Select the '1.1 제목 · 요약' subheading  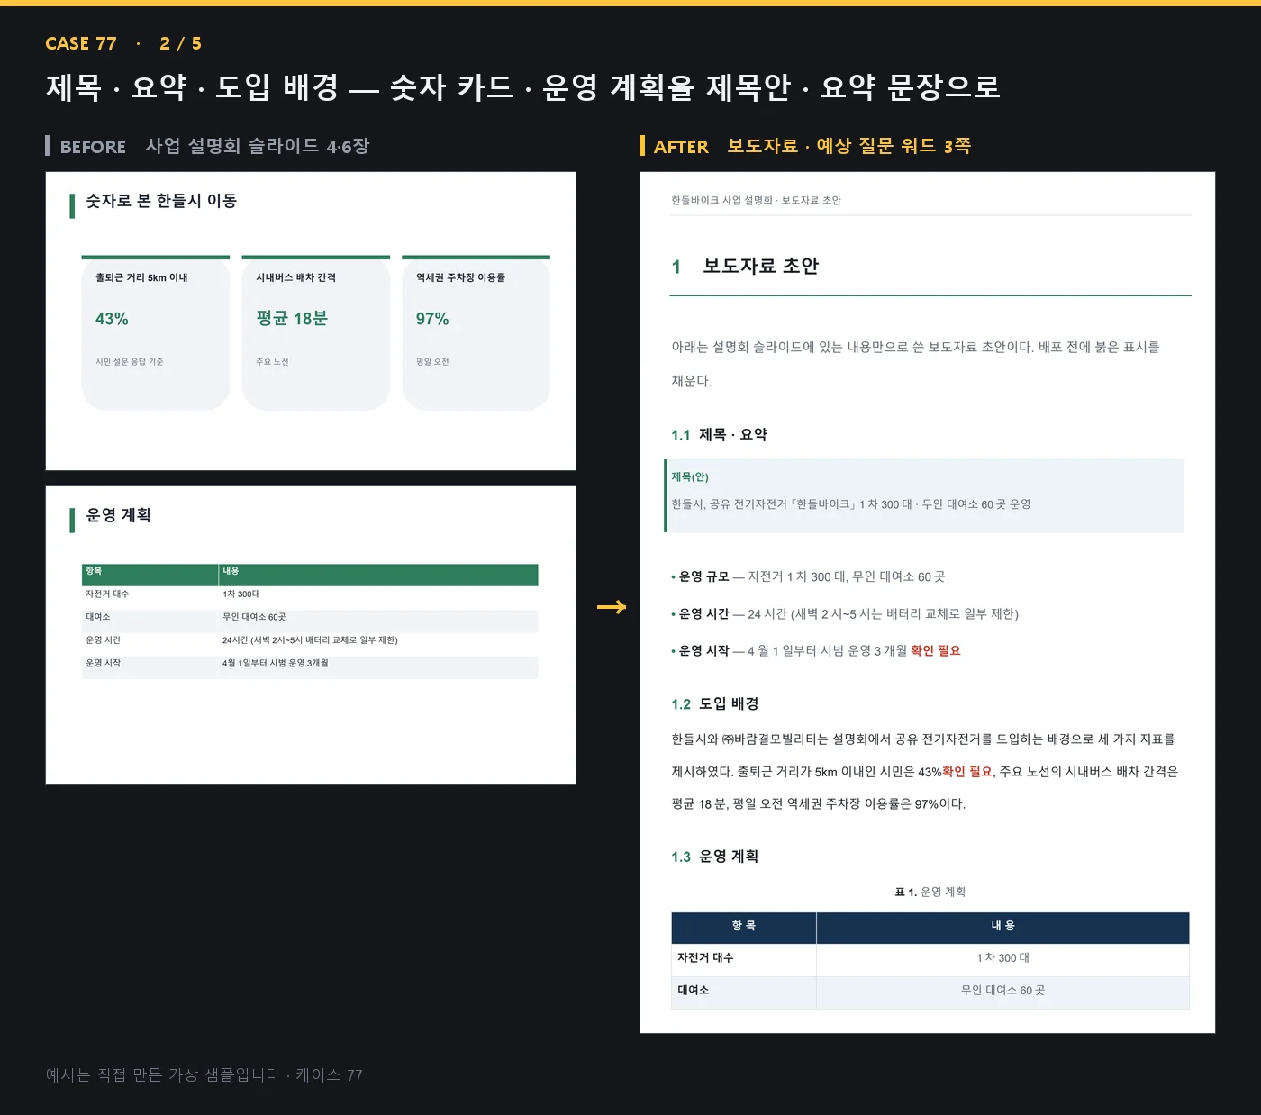(719, 435)
